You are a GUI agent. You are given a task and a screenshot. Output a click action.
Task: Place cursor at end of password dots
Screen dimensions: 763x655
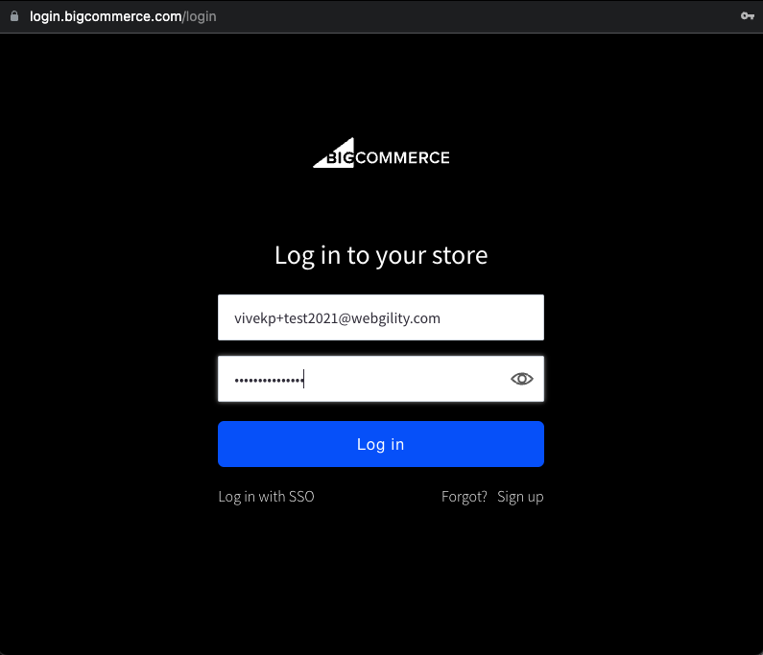pyautogui.click(x=303, y=380)
